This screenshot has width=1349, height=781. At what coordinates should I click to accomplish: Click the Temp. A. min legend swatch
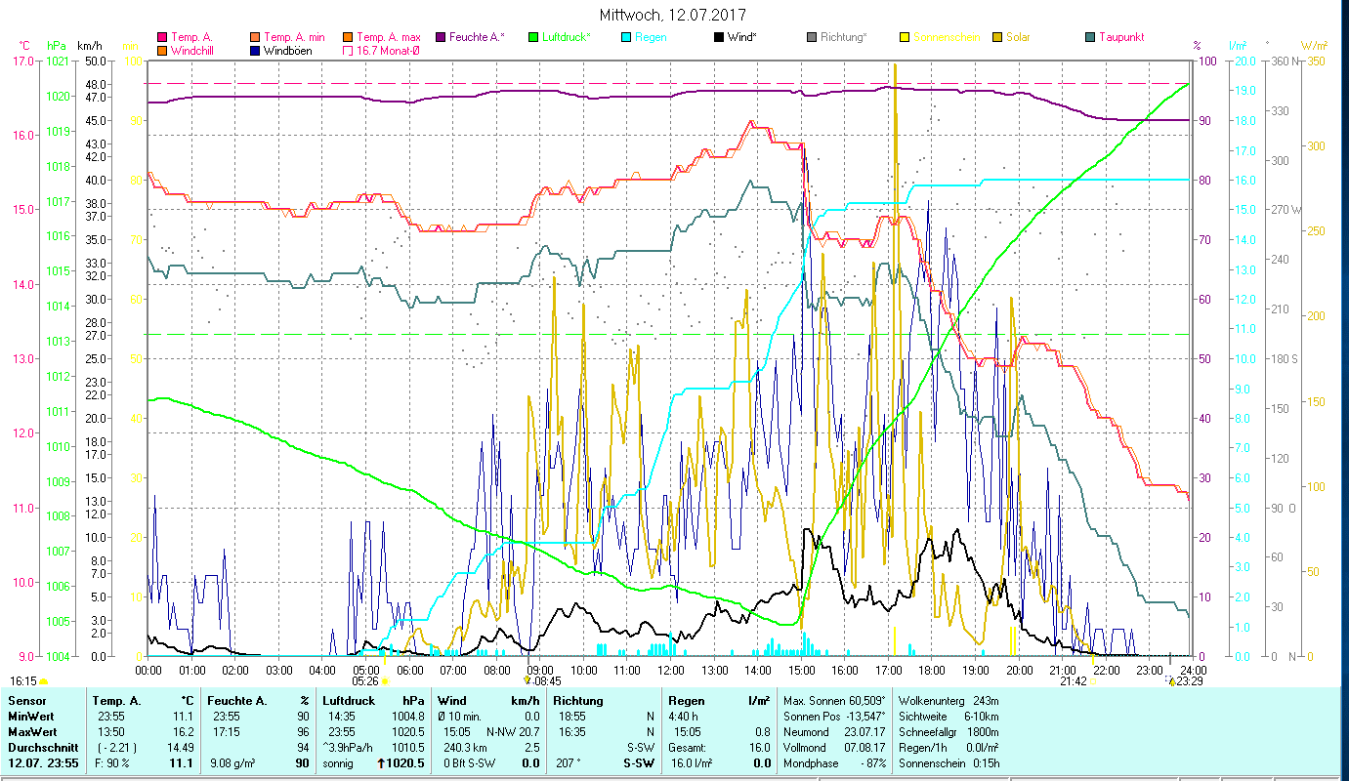click(256, 37)
